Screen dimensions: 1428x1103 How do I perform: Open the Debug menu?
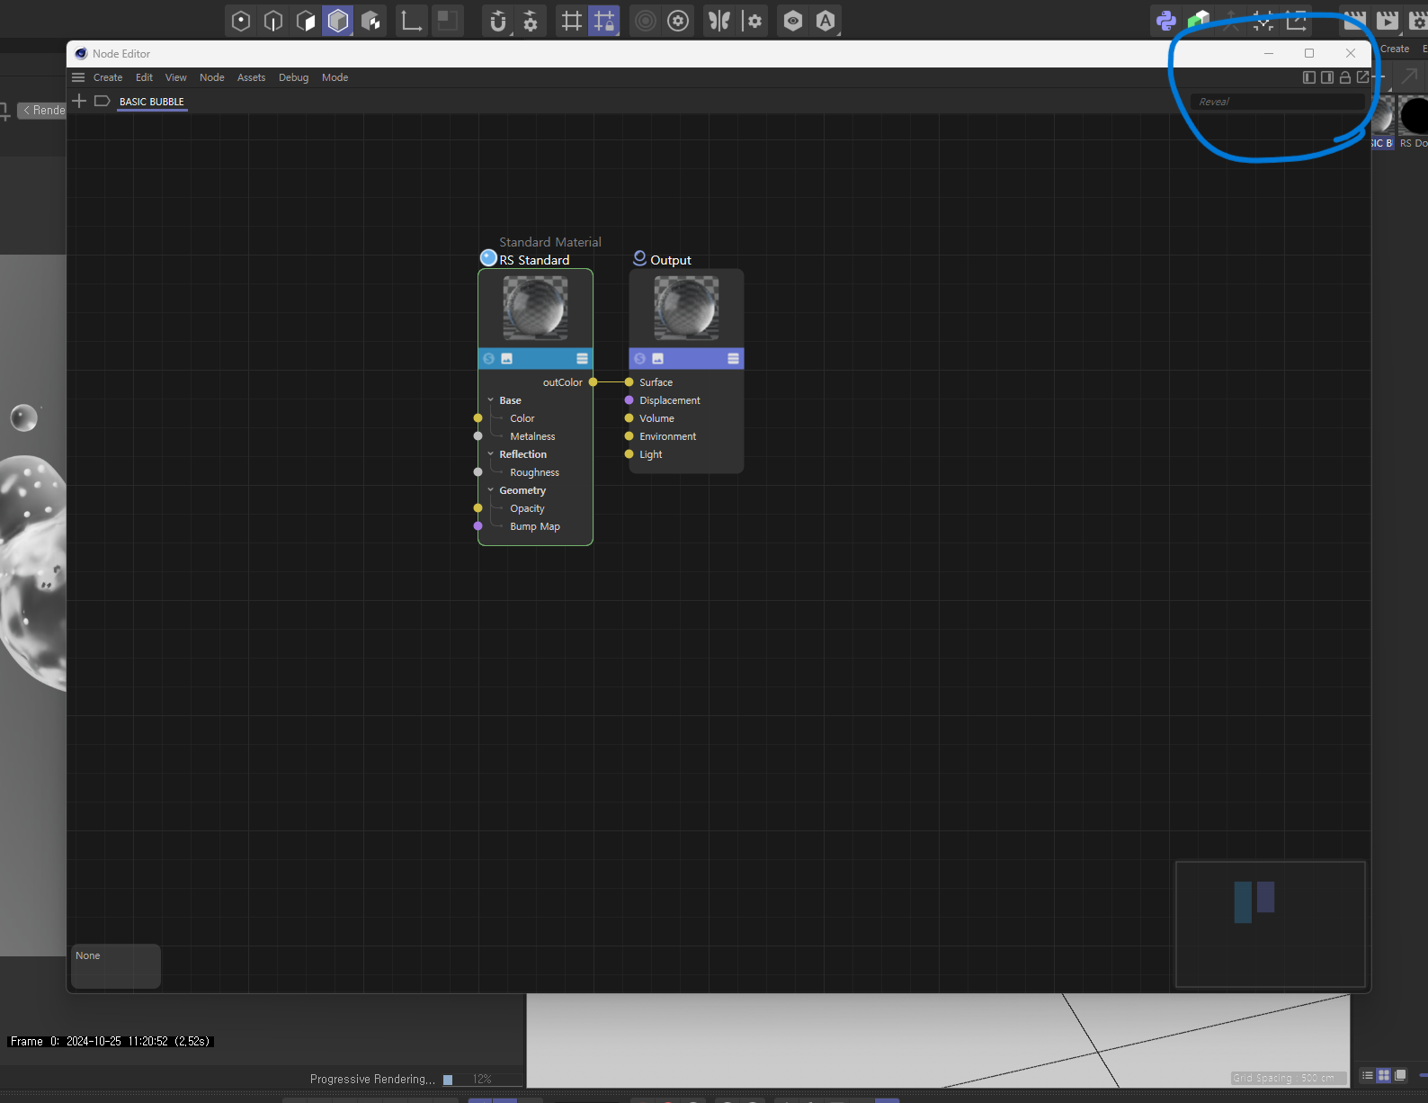[294, 77]
